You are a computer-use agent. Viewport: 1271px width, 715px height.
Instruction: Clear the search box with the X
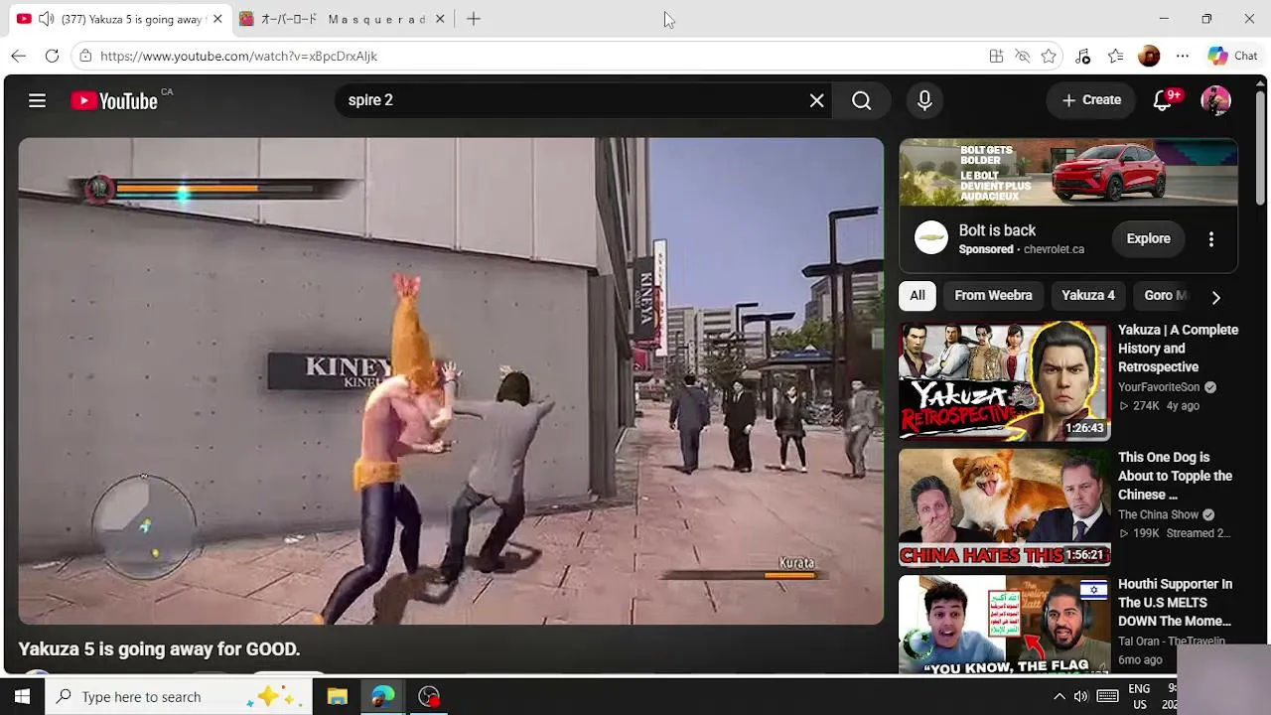[x=816, y=100]
